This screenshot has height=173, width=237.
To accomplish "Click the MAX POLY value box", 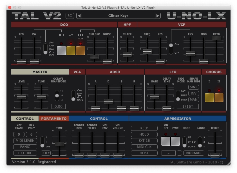I will pyautogui.click(x=32, y=134).
